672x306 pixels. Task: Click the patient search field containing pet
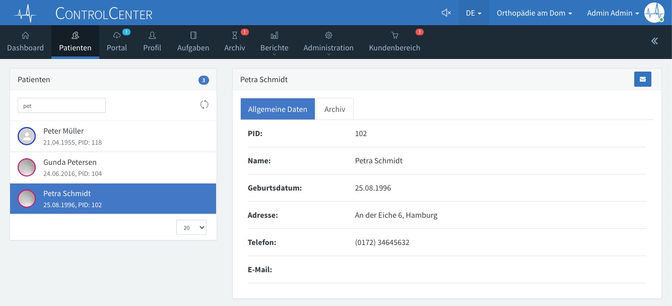click(x=61, y=105)
